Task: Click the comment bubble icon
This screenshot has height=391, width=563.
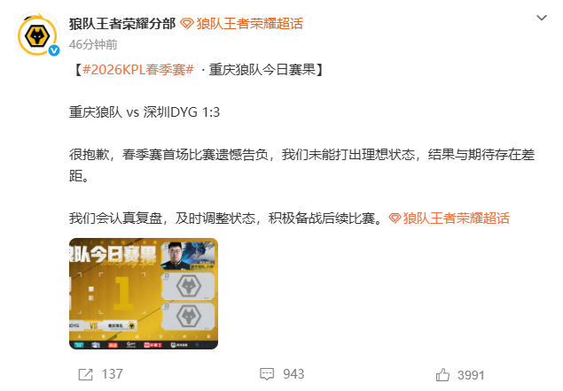Action: coord(267,374)
